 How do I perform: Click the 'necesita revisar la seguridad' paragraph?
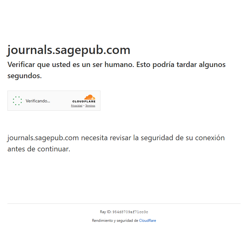tap(116, 143)
